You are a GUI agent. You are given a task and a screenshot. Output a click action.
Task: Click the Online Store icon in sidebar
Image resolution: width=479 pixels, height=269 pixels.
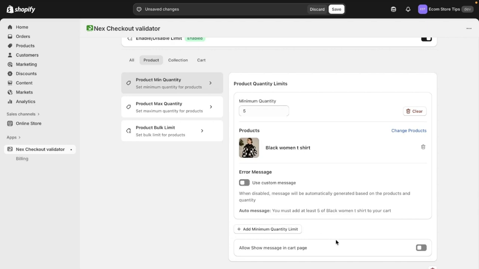[10, 123]
